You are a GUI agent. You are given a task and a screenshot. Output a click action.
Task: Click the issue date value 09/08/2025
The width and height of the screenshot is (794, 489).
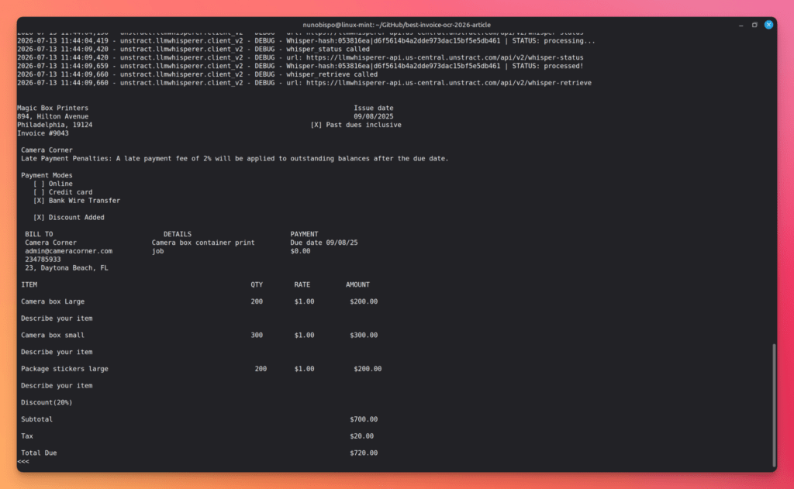pyautogui.click(x=374, y=117)
